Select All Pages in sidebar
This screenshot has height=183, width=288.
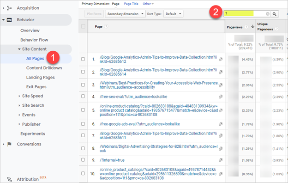click(35, 59)
